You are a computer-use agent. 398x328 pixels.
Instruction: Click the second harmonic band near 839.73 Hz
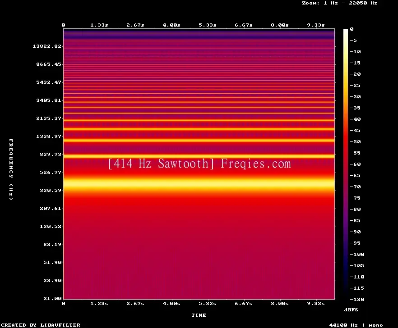(x=199, y=156)
